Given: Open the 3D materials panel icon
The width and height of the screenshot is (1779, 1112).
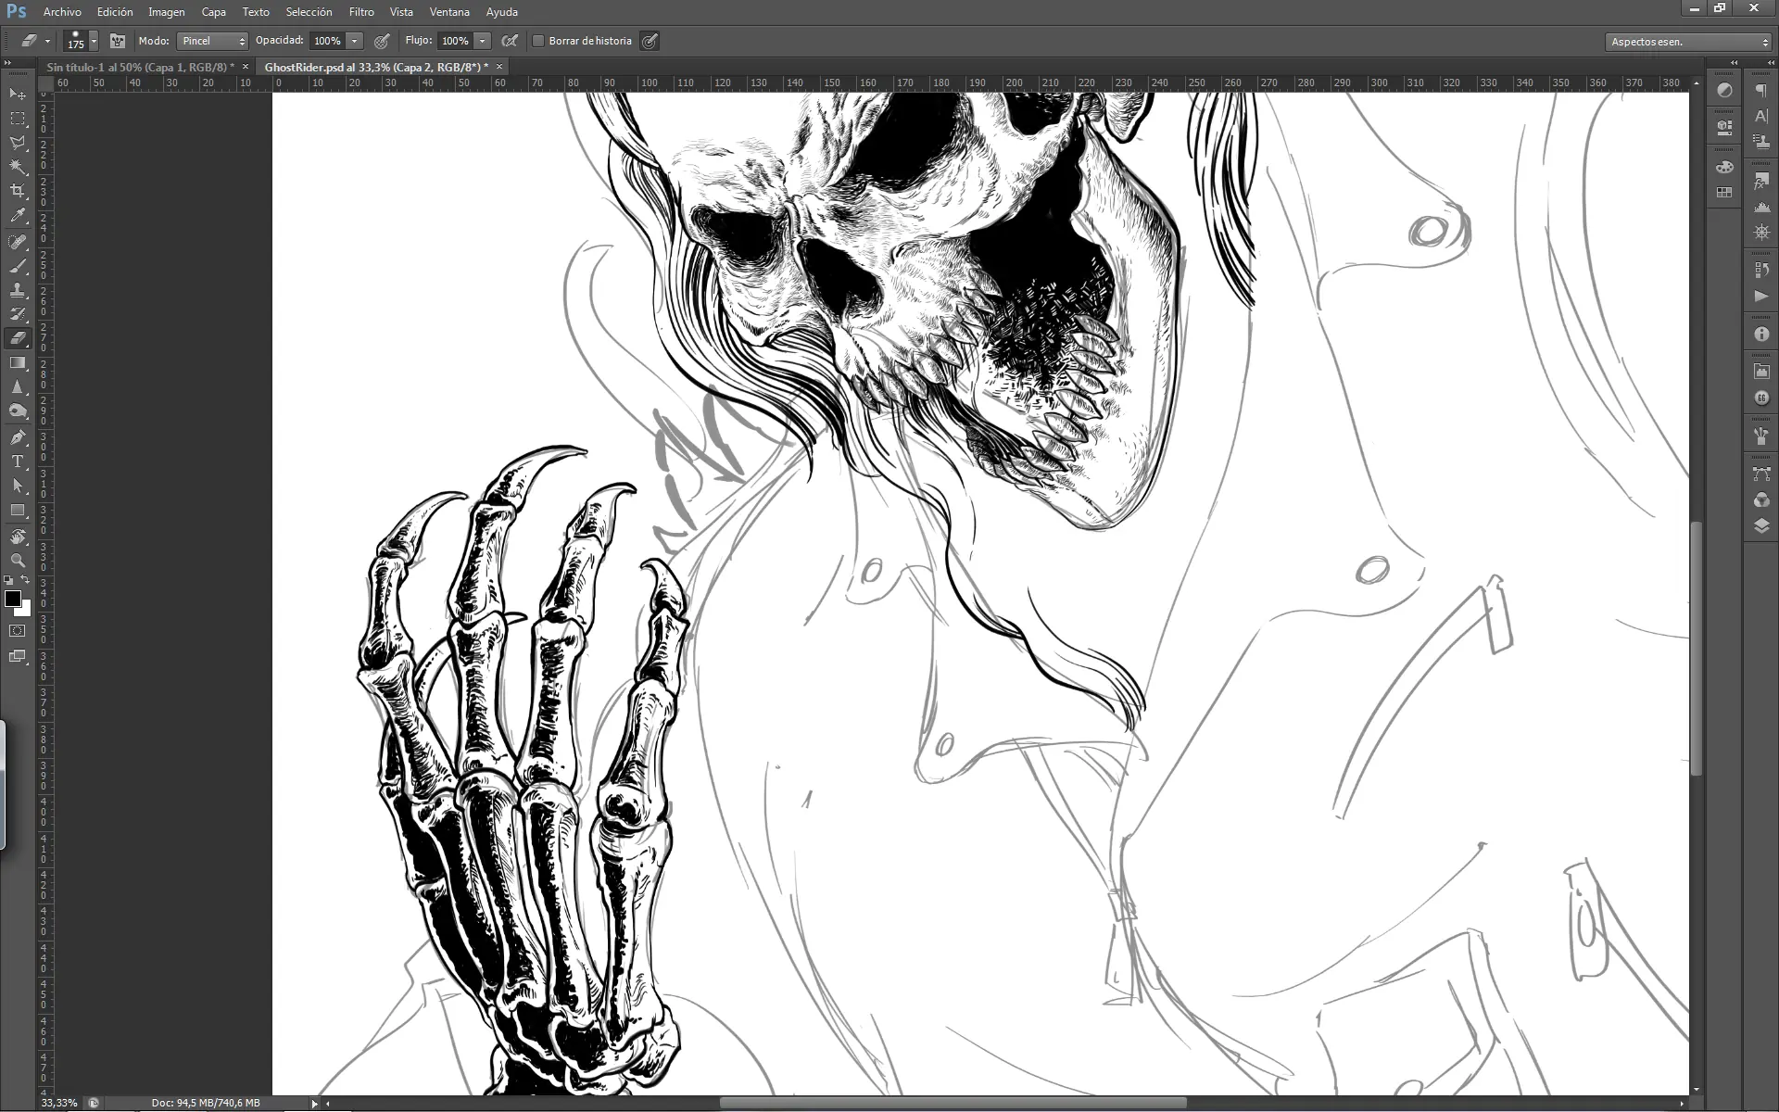Looking at the screenshot, I should (x=1724, y=128).
